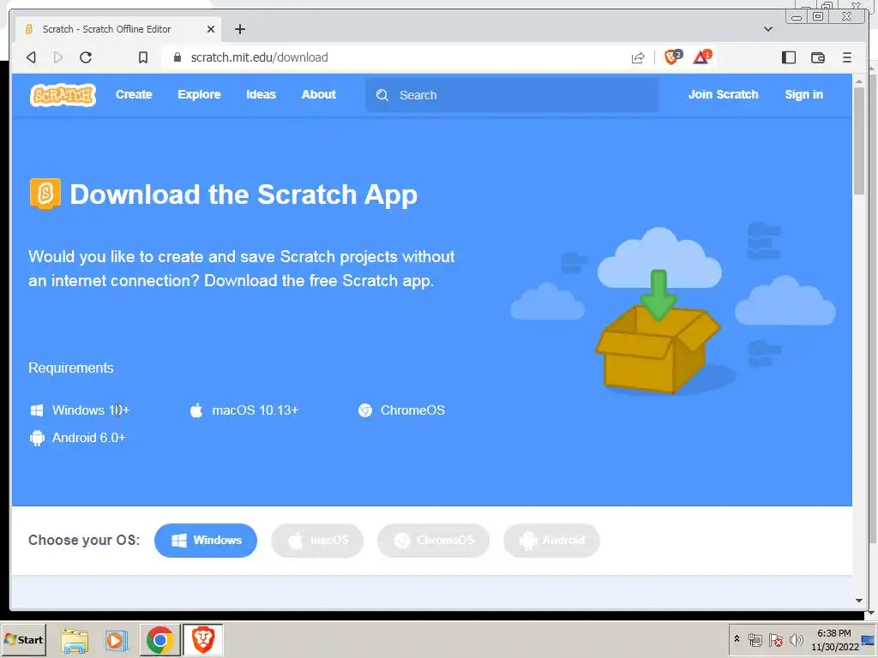Screen dimensions: 878x658
Task: Click the Apple logo beside macOS 10.13+
Action: click(x=196, y=410)
